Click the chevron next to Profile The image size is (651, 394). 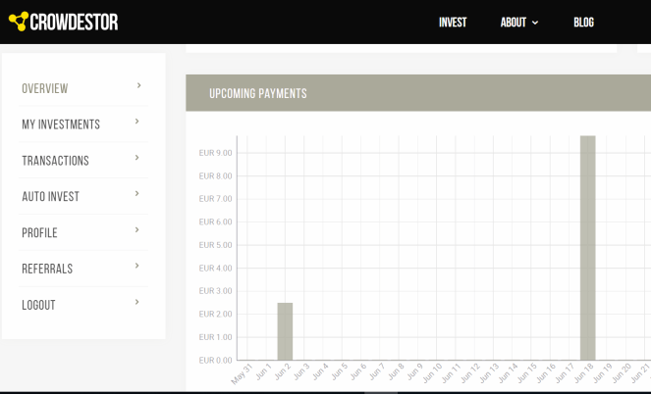pyautogui.click(x=136, y=230)
